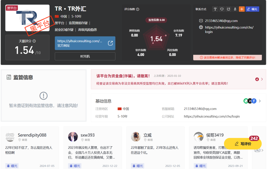The image size is (267, 169).
Task: Click the globe website icon
Action: point(201,27)
